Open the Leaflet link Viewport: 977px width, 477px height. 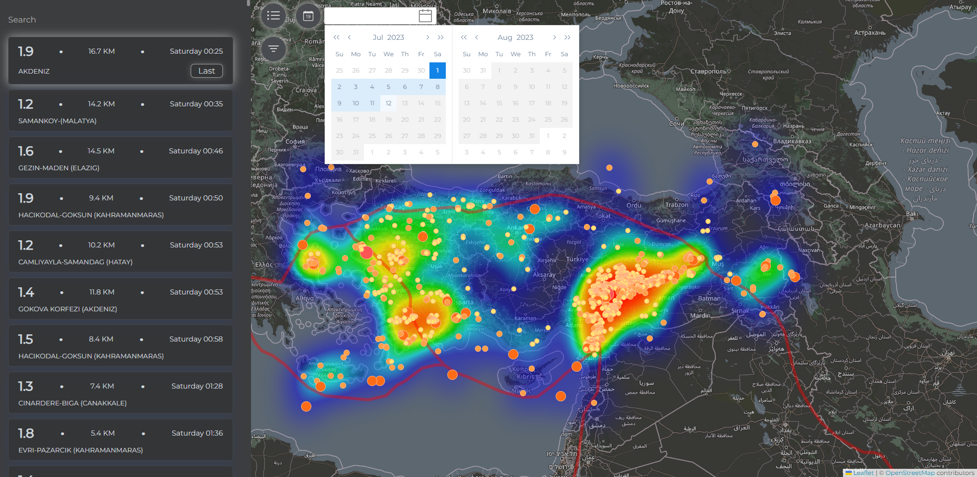pos(859,473)
